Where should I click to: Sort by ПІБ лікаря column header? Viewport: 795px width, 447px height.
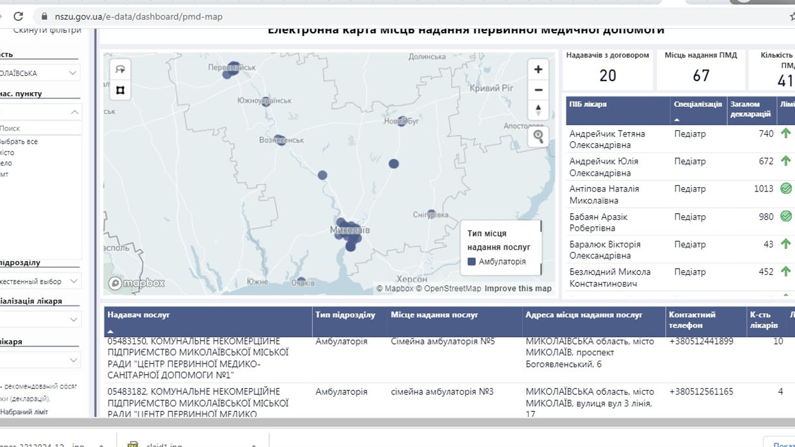[x=618, y=110]
